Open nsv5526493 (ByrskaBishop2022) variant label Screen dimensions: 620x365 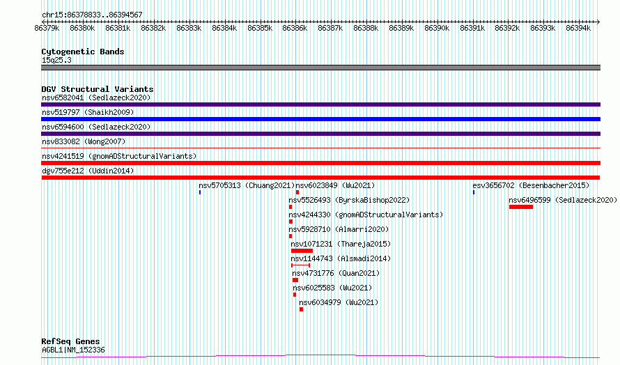point(349,200)
